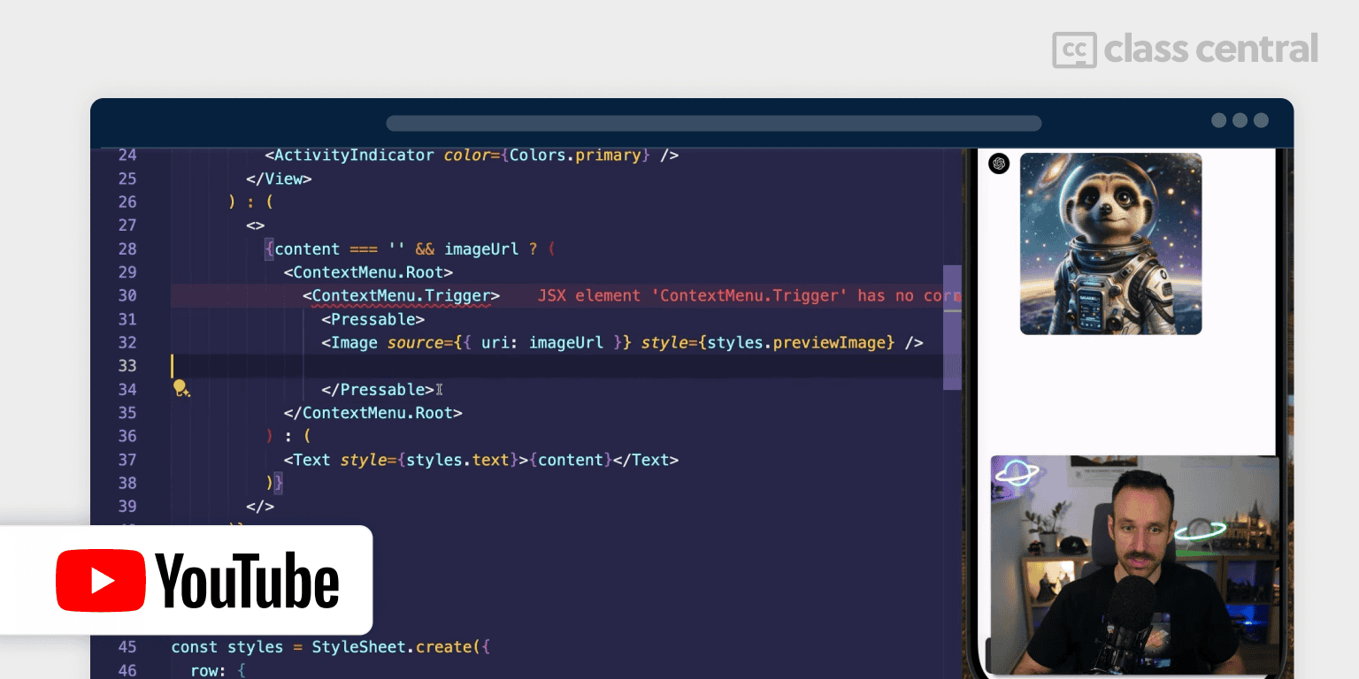Click the closing </View> tag
Screen dimensions: 1359x679
(x=279, y=179)
